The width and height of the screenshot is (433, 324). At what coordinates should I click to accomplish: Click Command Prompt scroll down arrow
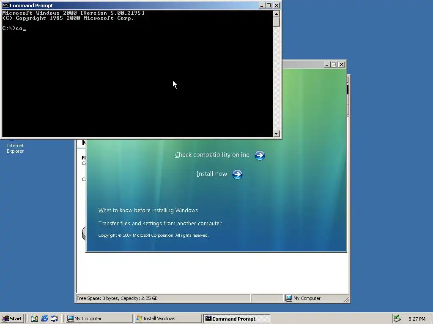coord(277,134)
